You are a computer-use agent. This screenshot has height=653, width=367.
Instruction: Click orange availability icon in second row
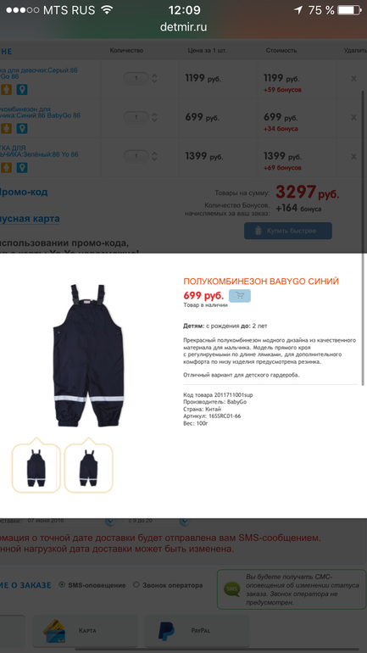5,128
